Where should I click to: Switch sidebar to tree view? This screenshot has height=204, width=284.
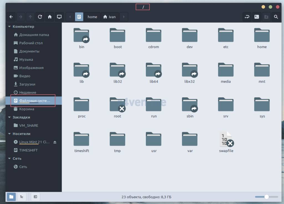tap(22, 197)
